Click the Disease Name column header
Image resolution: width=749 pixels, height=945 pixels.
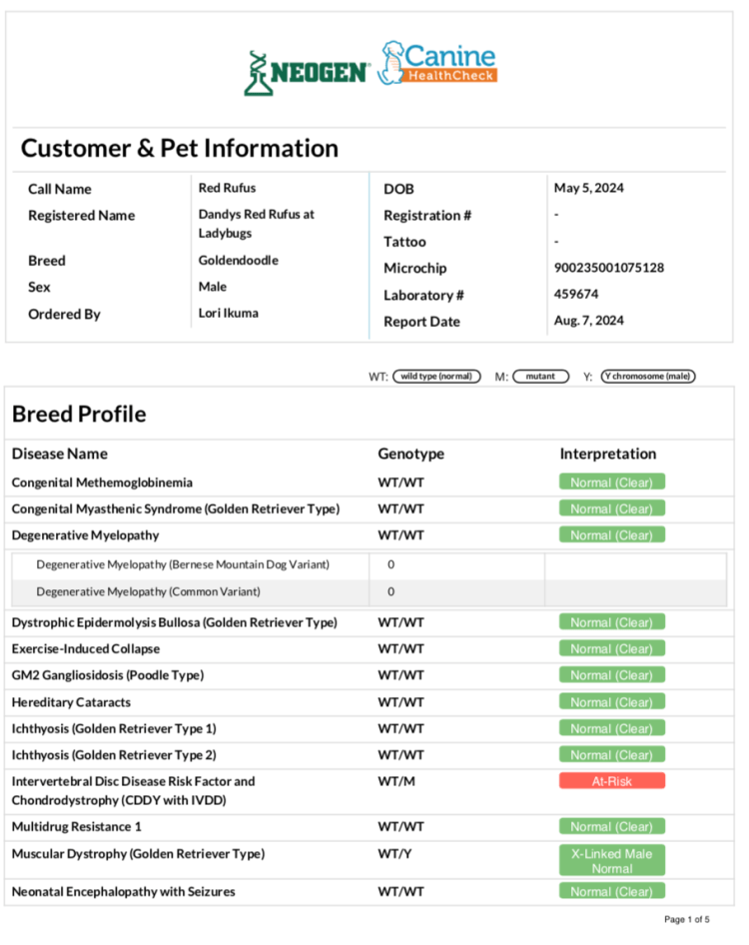pyautogui.click(x=60, y=454)
